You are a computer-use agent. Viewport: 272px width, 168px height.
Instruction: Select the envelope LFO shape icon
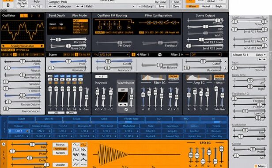pyautogui.click(x=76, y=160)
